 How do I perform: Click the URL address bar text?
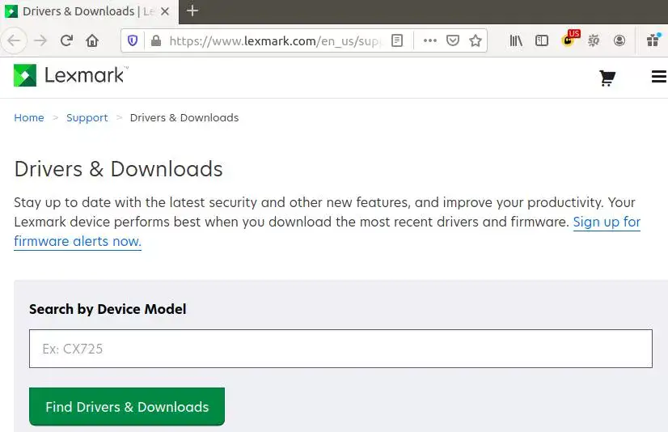point(274,41)
